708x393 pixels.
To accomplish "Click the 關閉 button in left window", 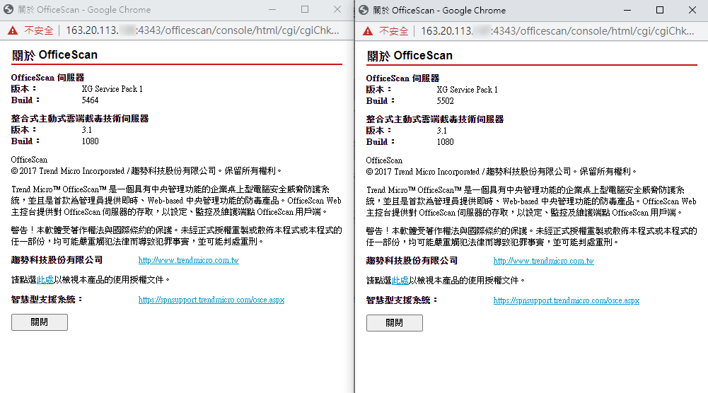I will [40, 322].
